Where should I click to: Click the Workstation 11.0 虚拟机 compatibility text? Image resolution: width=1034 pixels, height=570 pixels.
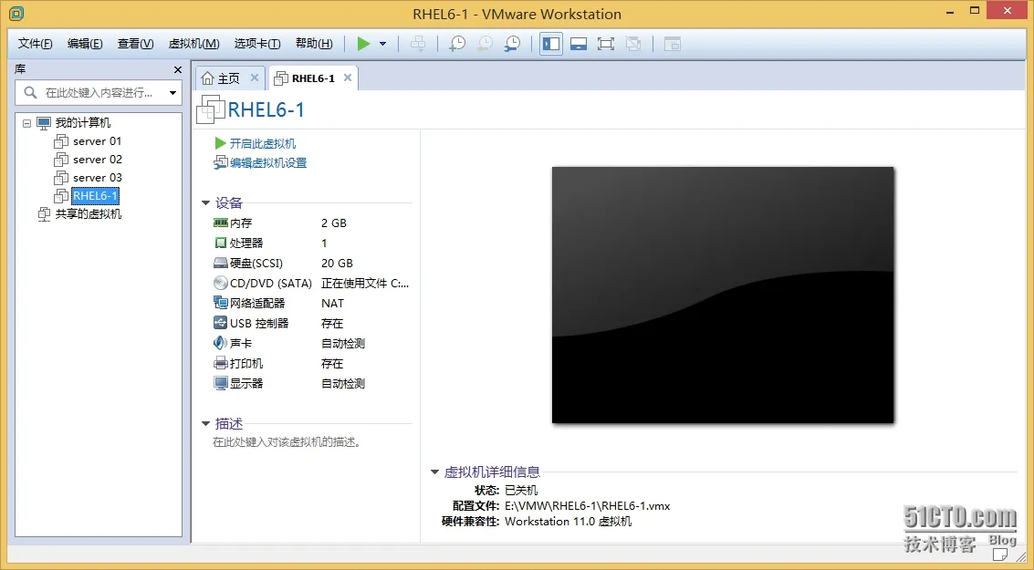click(568, 522)
